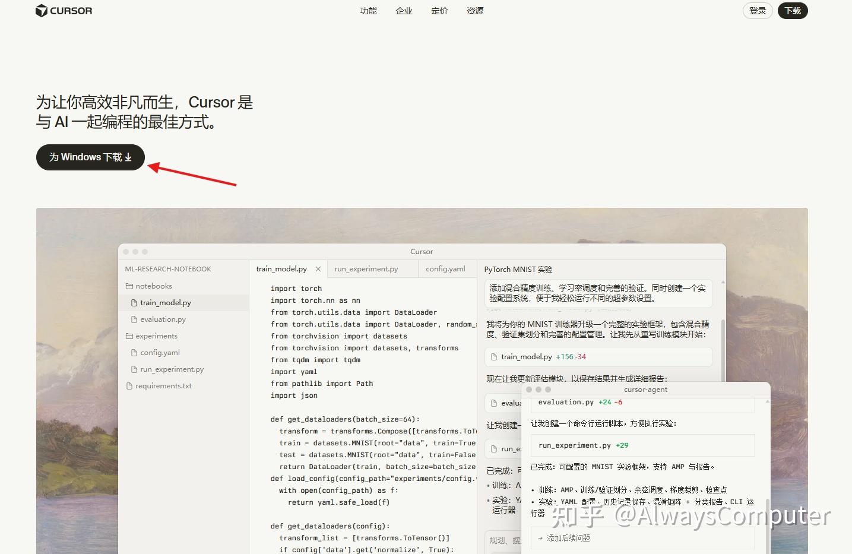This screenshot has width=852, height=554.
Task: Click the code line "from pathlib import Path"
Action: click(322, 384)
